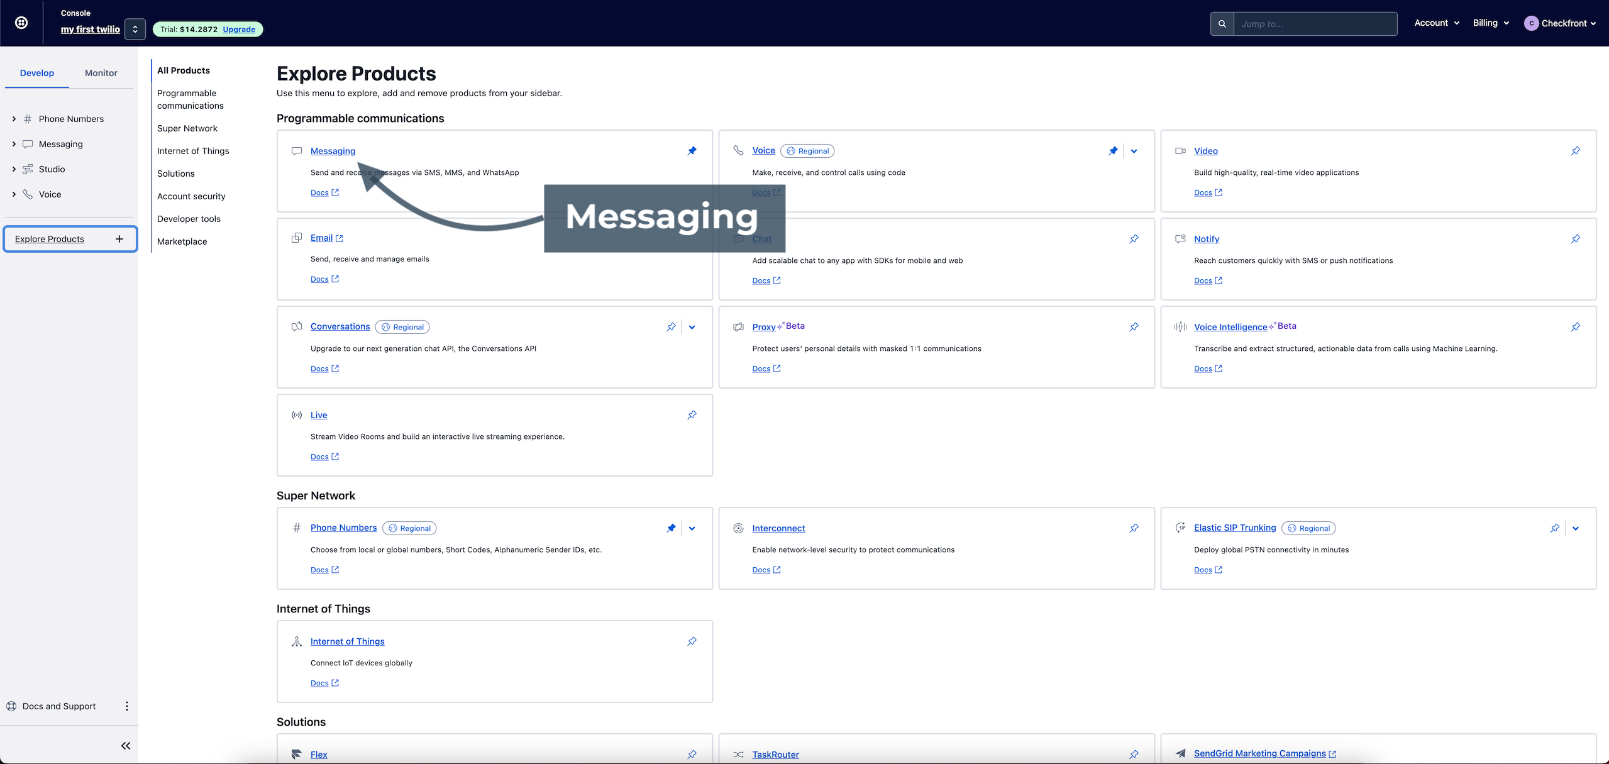
Task: Pin Interconnect to the sidebar
Action: [x=1134, y=528]
